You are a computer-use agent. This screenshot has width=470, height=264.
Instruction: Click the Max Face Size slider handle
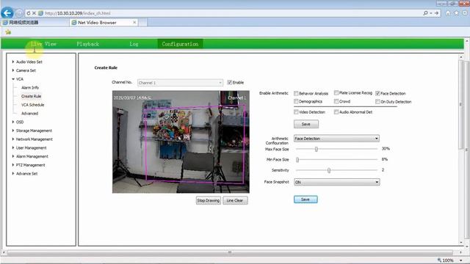click(x=316, y=149)
